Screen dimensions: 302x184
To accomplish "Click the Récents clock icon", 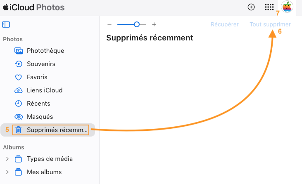I will (18, 104).
